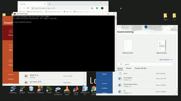
Task: Select PowerPoint's Account sidebar item
Action: coord(11,74)
